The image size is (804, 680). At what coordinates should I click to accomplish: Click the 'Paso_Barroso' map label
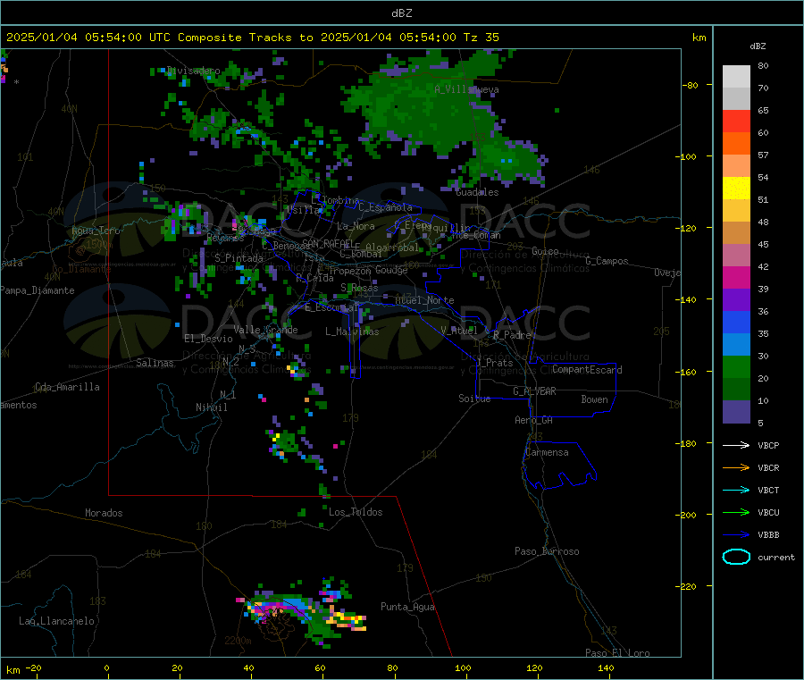pos(547,551)
